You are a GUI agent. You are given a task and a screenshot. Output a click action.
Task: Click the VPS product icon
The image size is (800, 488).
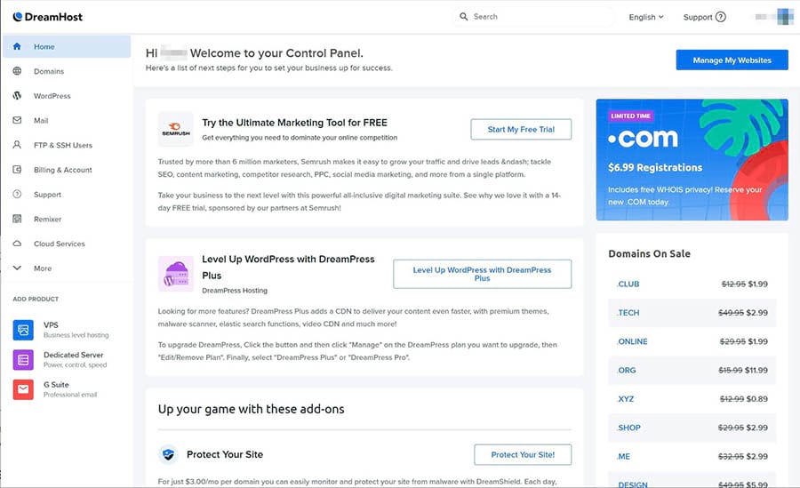[x=23, y=331]
